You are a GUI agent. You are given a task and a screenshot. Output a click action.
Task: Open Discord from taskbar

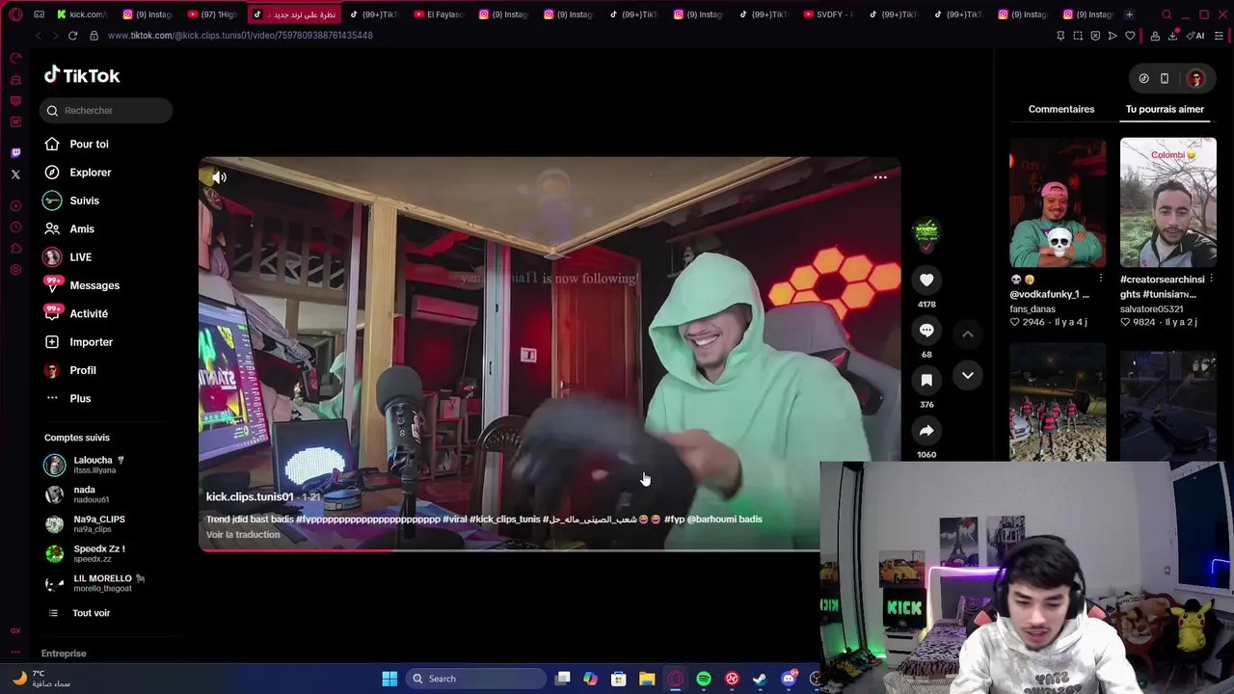tap(789, 679)
